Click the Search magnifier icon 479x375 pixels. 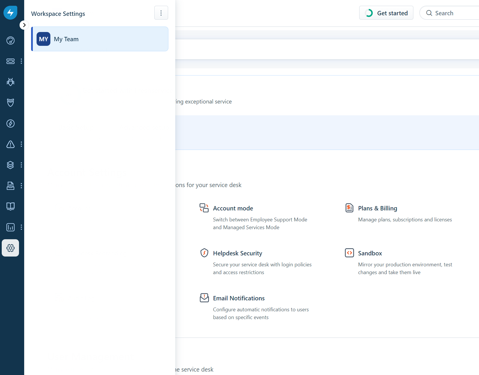429,13
